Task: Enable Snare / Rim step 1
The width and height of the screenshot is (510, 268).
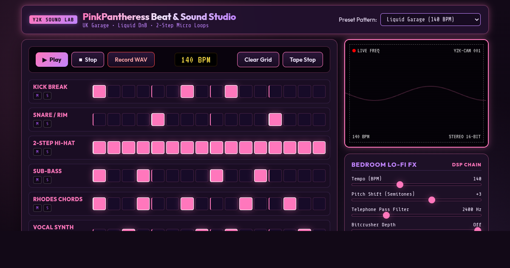Action: (x=99, y=120)
